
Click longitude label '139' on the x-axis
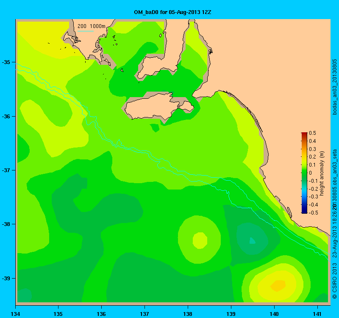coord(231,314)
